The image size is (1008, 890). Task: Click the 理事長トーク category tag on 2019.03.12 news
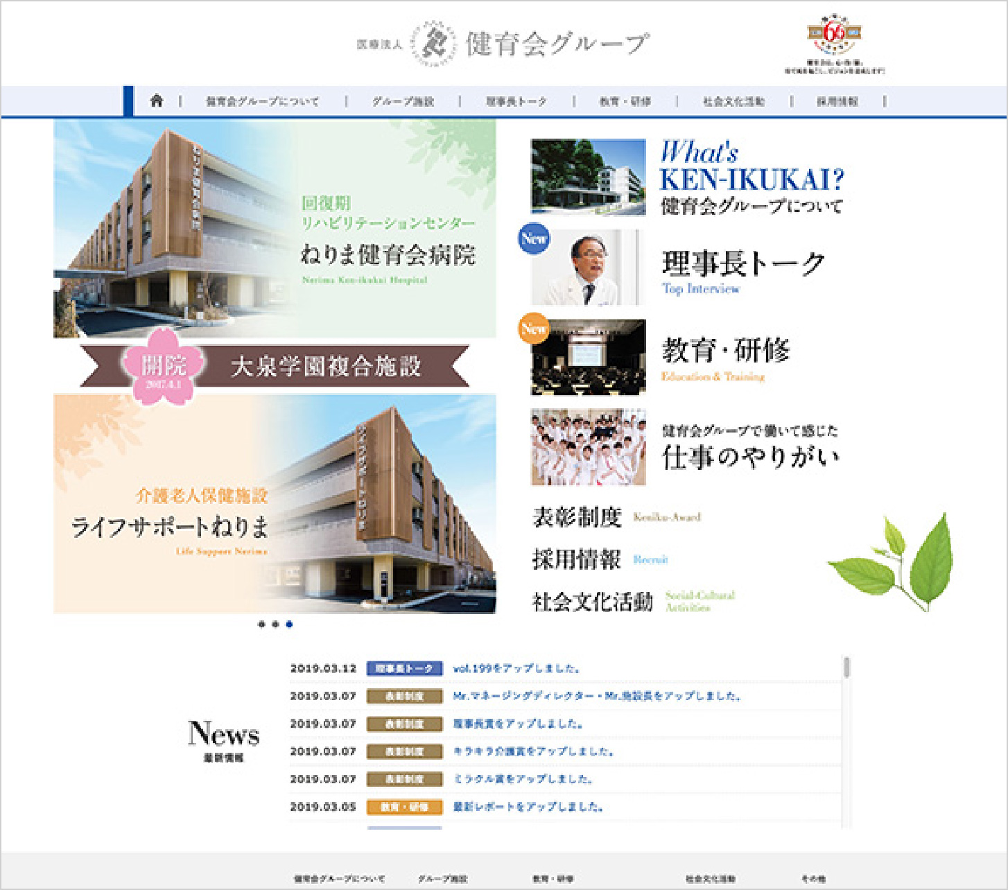point(406,668)
